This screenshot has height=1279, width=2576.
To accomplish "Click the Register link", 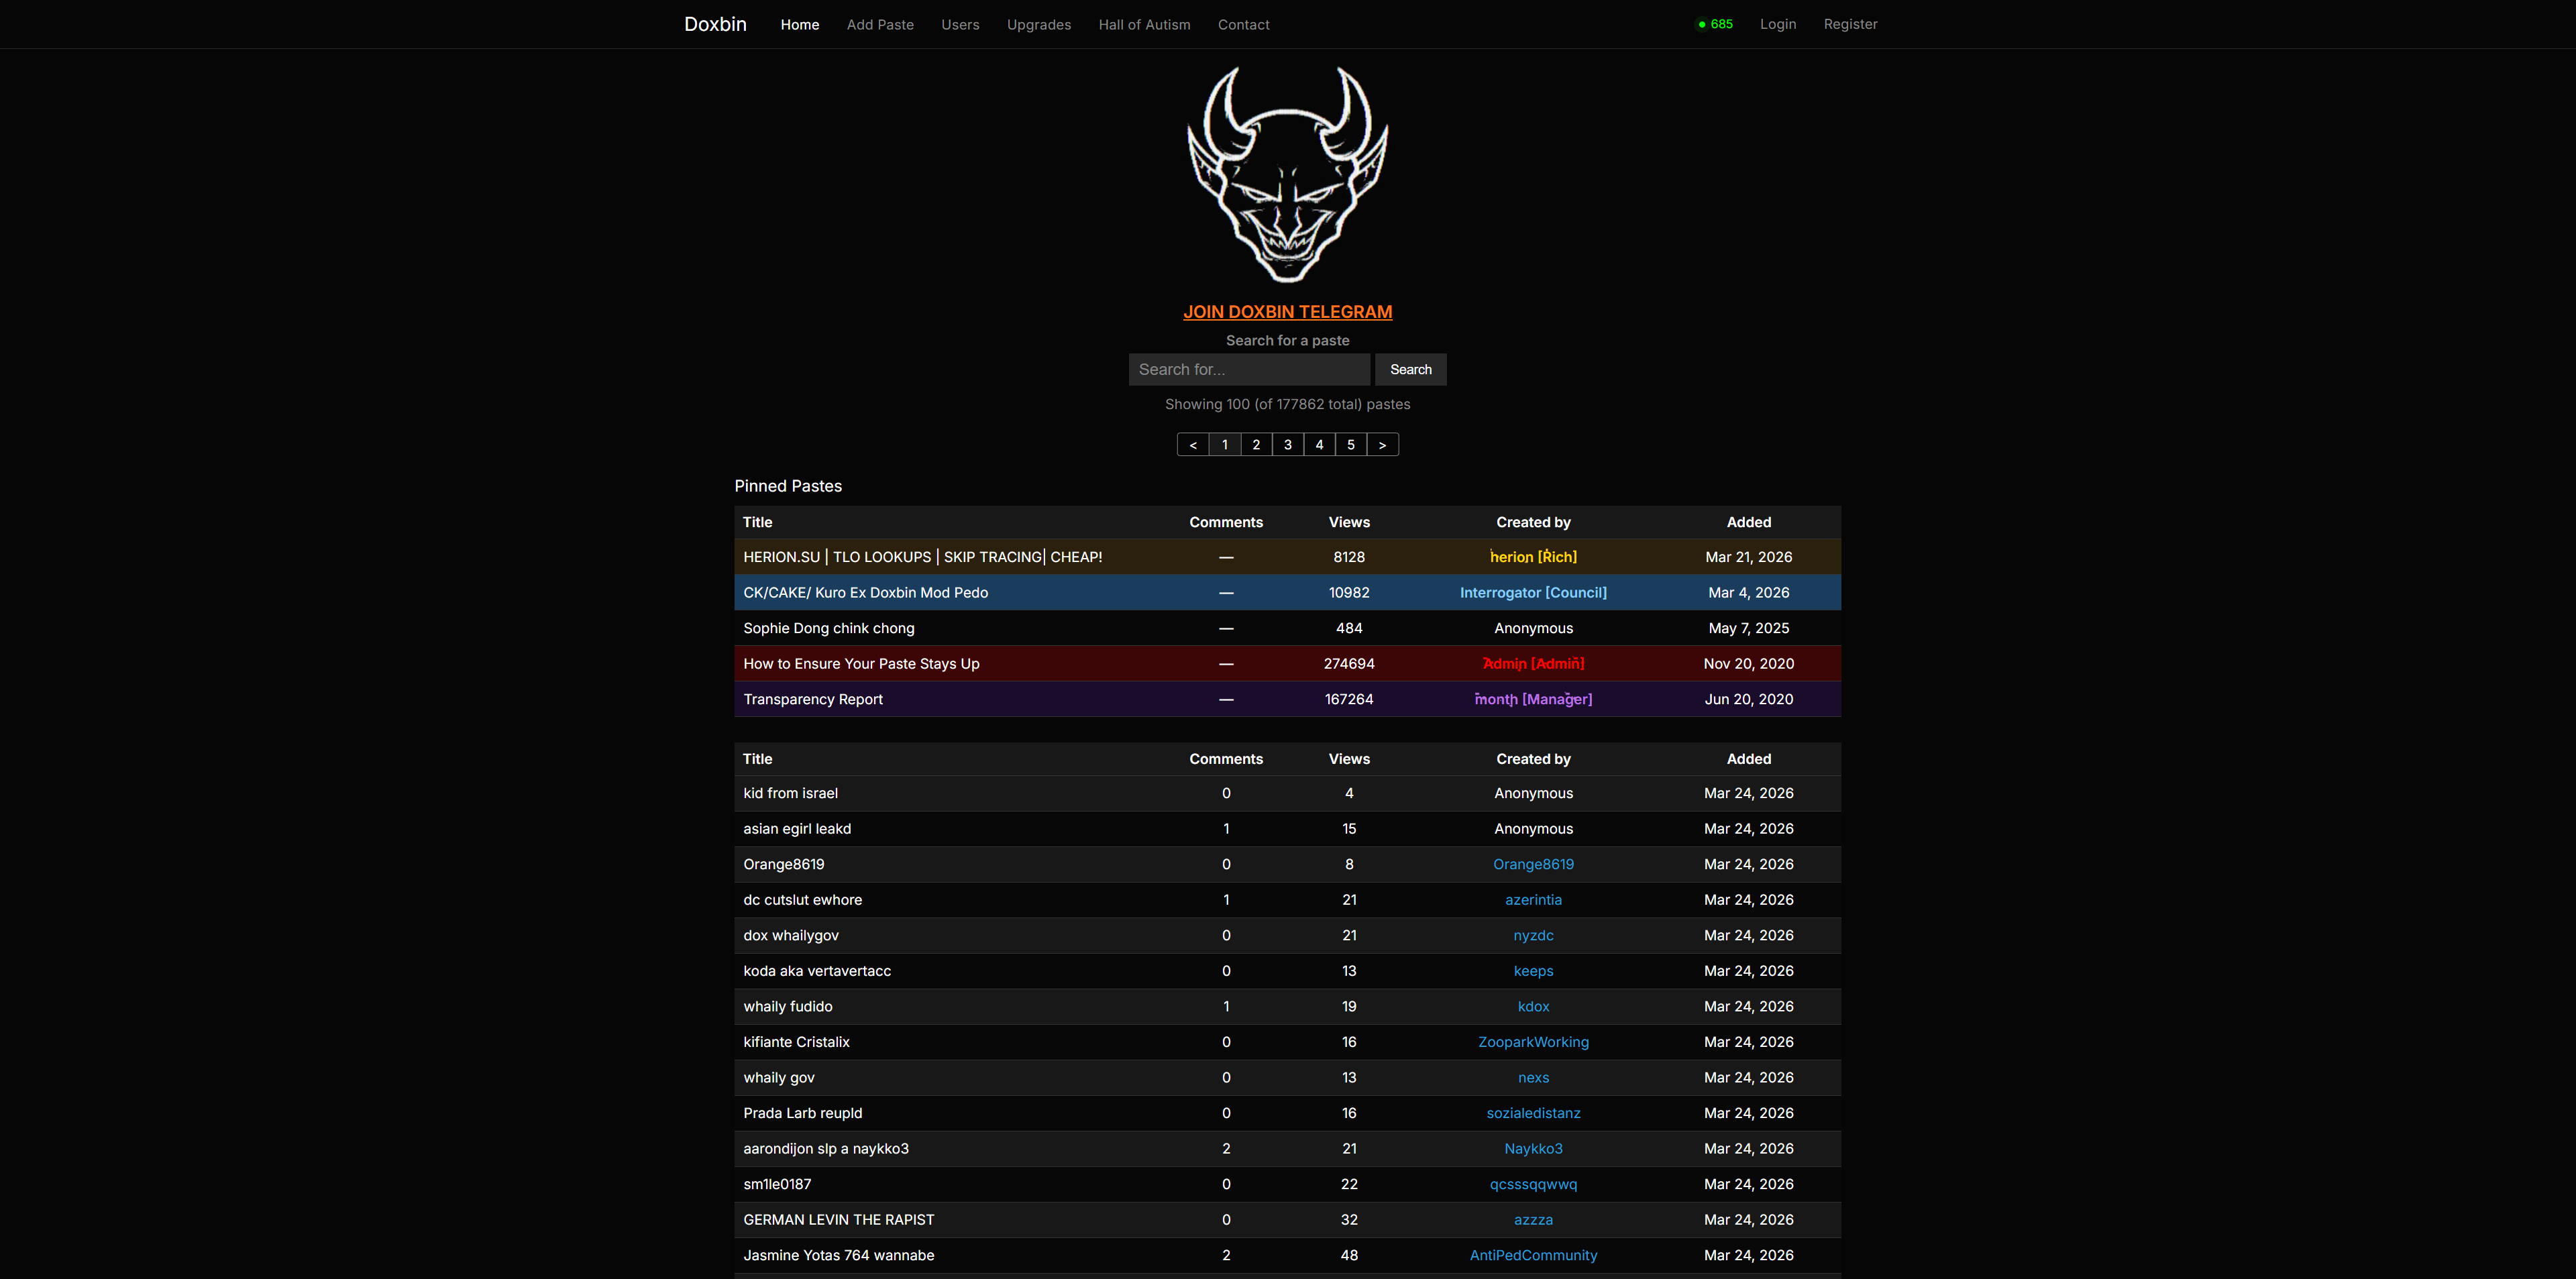I will coord(1850,23).
